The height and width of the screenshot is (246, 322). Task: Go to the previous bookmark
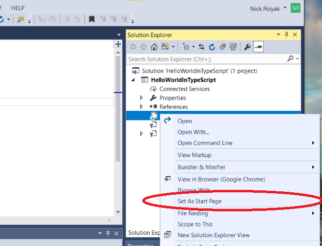point(103,20)
